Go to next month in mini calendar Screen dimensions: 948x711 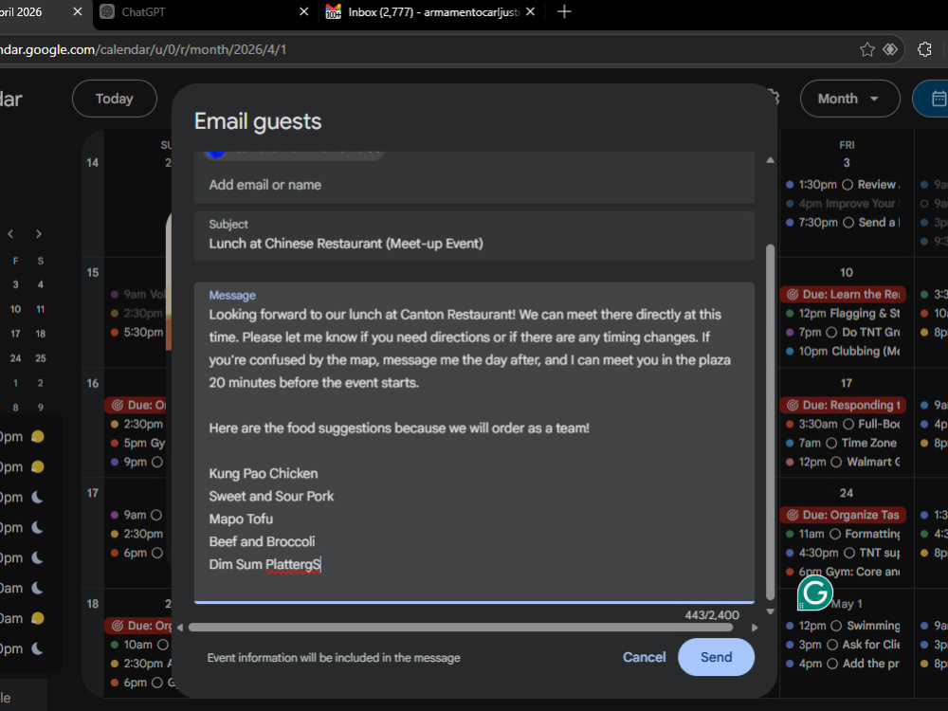tap(39, 234)
